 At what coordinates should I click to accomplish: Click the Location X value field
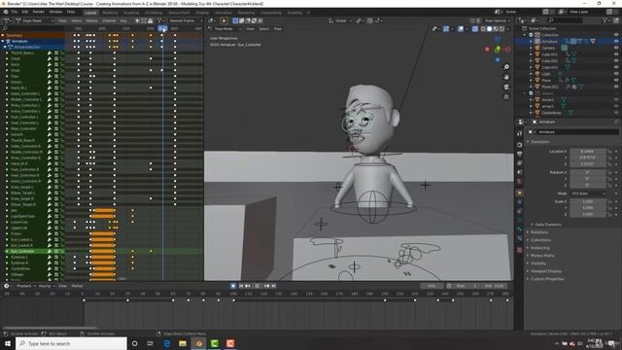[587, 152]
